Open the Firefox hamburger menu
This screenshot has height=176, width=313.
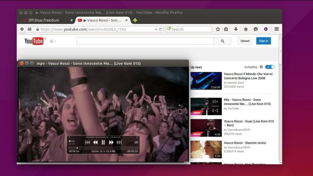[277, 29]
